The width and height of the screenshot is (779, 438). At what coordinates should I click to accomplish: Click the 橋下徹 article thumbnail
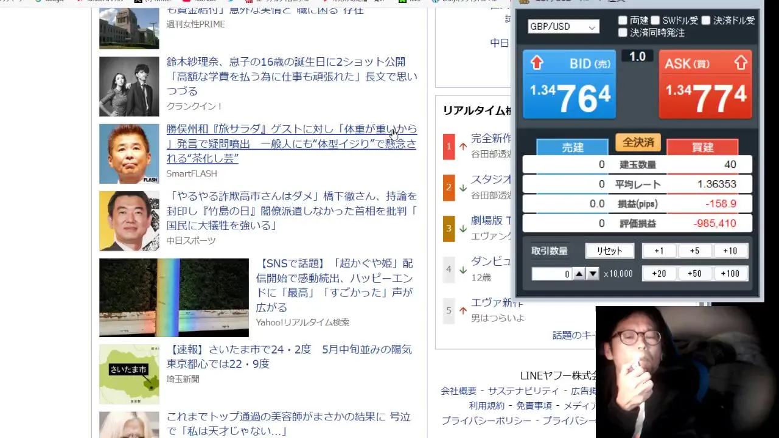(x=129, y=221)
